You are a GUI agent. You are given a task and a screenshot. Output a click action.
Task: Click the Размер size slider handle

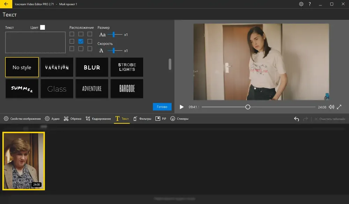114,35
